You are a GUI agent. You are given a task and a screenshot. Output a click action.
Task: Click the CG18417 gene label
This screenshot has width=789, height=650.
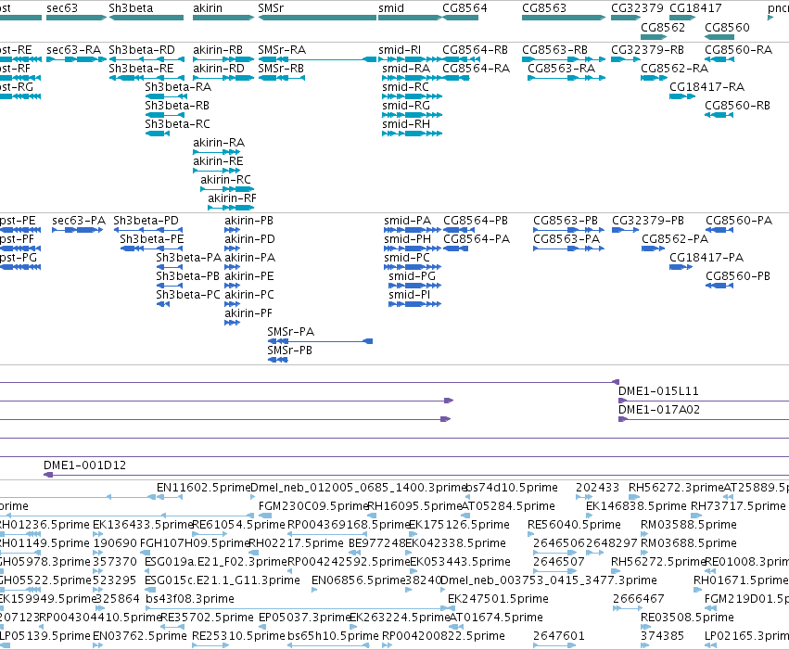(695, 8)
